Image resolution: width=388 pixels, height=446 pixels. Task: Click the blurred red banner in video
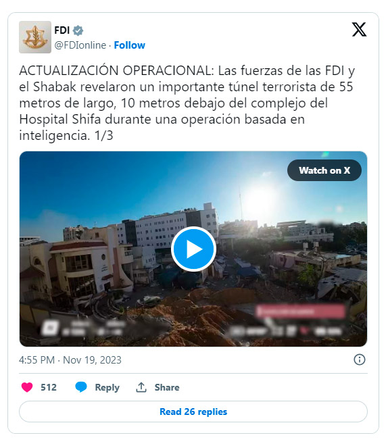click(x=300, y=311)
